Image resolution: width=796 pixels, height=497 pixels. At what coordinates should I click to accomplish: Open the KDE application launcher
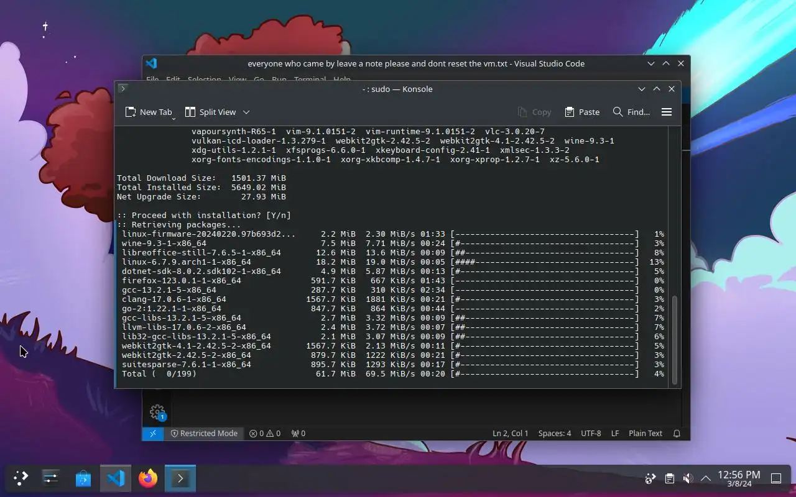click(x=21, y=478)
